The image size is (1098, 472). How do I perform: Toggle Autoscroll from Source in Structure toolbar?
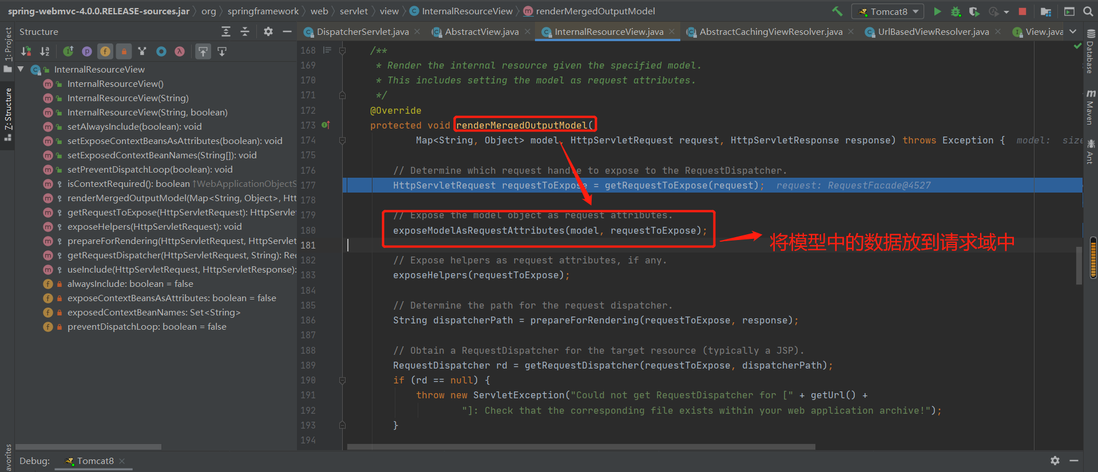pyautogui.click(x=222, y=51)
